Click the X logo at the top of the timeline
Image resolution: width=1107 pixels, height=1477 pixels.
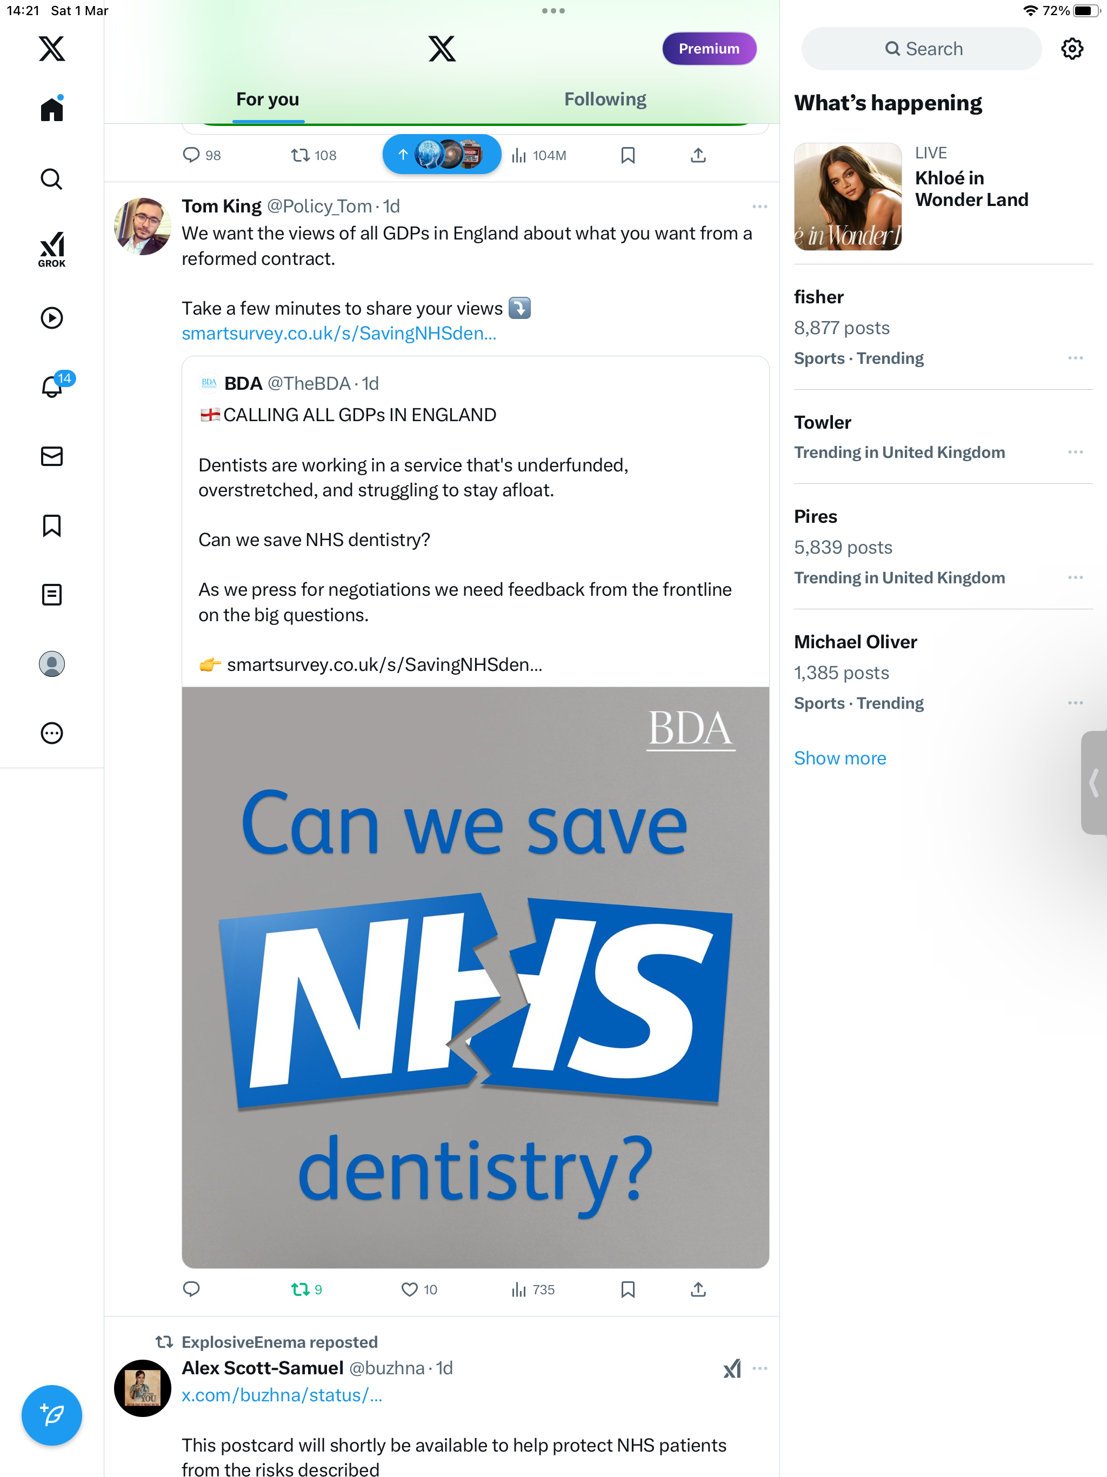click(441, 49)
